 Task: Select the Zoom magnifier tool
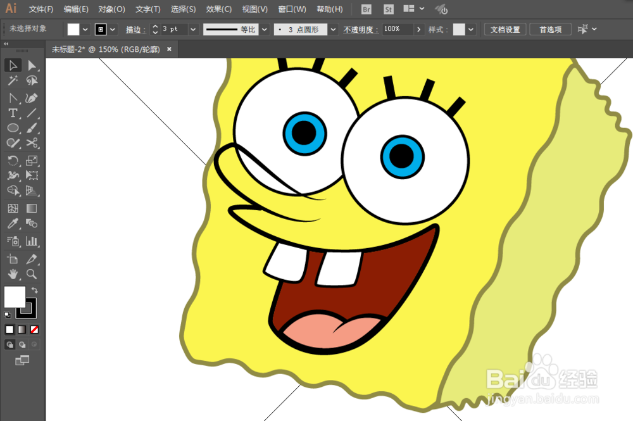(x=32, y=275)
